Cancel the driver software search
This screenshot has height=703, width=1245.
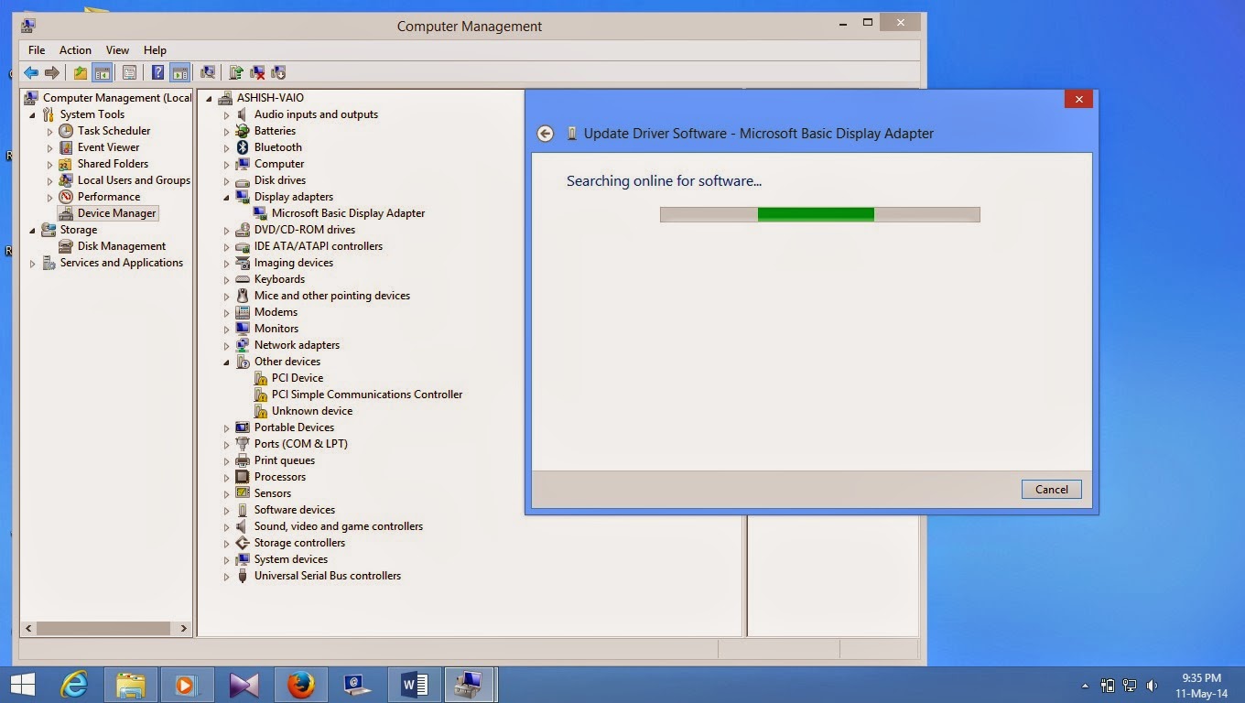click(x=1052, y=490)
